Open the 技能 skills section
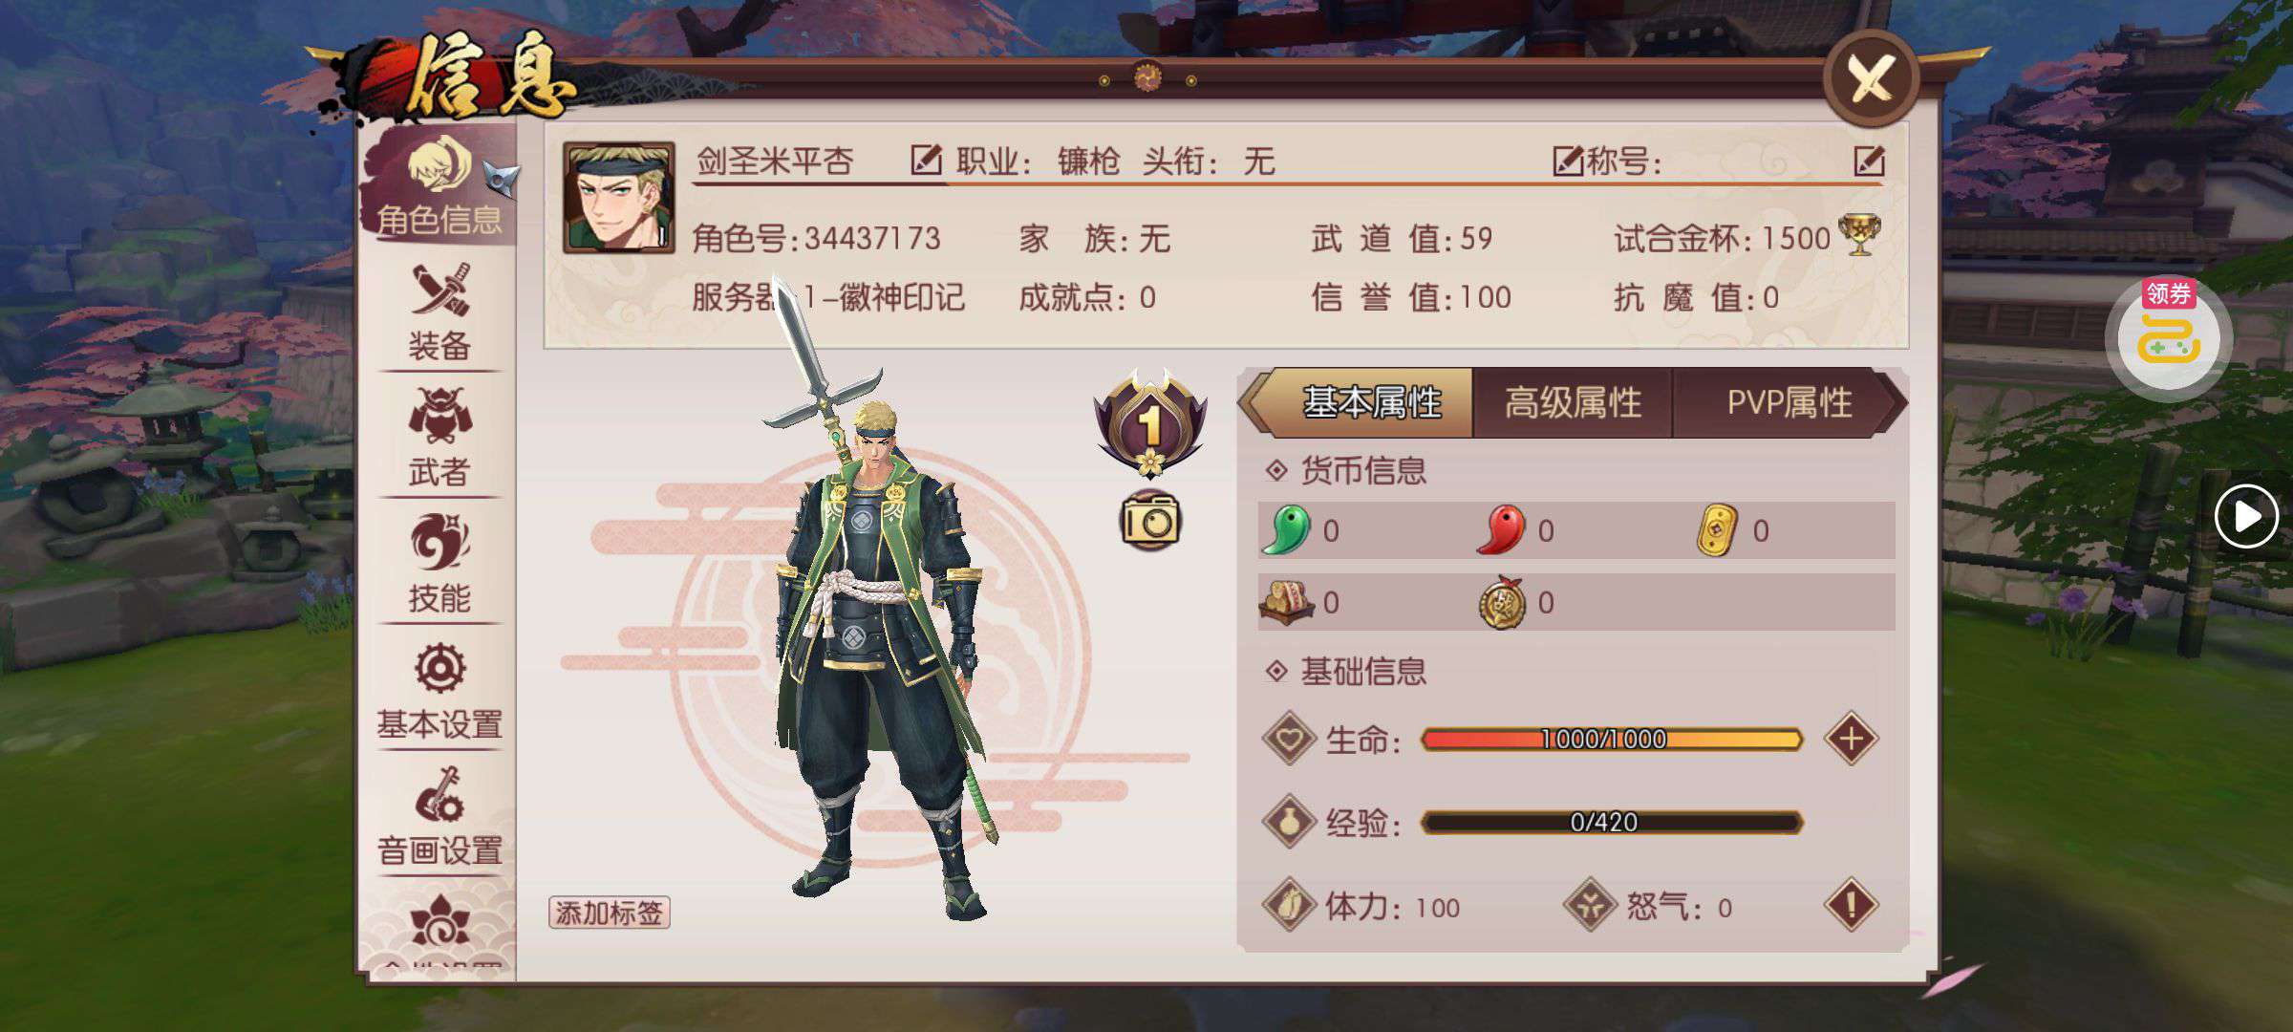Image resolution: width=2293 pixels, height=1032 pixels. click(439, 565)
